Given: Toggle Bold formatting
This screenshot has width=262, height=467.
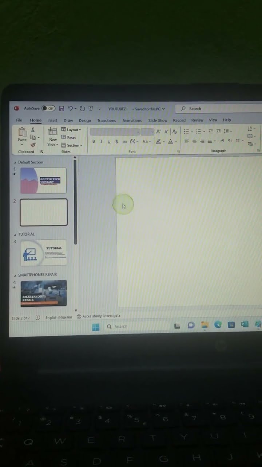Looking at the screenshot, I should click(94, 142).
